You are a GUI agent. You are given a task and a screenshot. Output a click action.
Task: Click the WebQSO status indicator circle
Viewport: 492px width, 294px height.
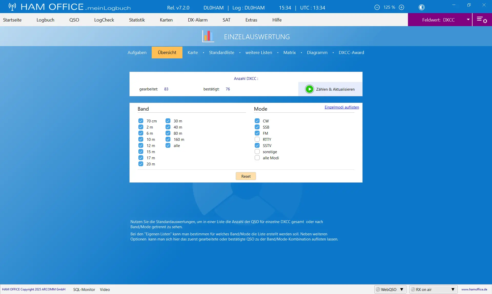378,289
